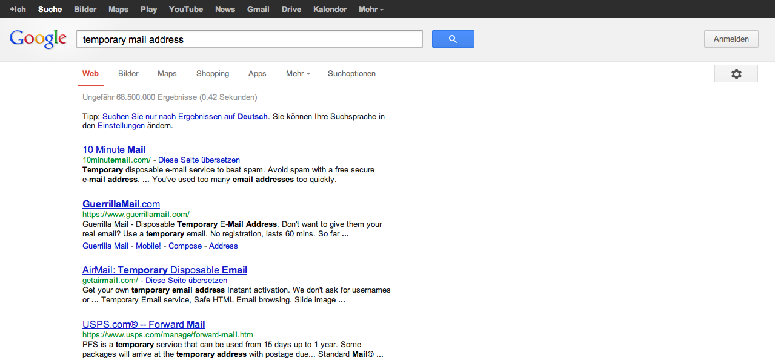The image size is (775, 358).
Task: Open USPS.com Forward Mail result
Action: click(144, 324)
